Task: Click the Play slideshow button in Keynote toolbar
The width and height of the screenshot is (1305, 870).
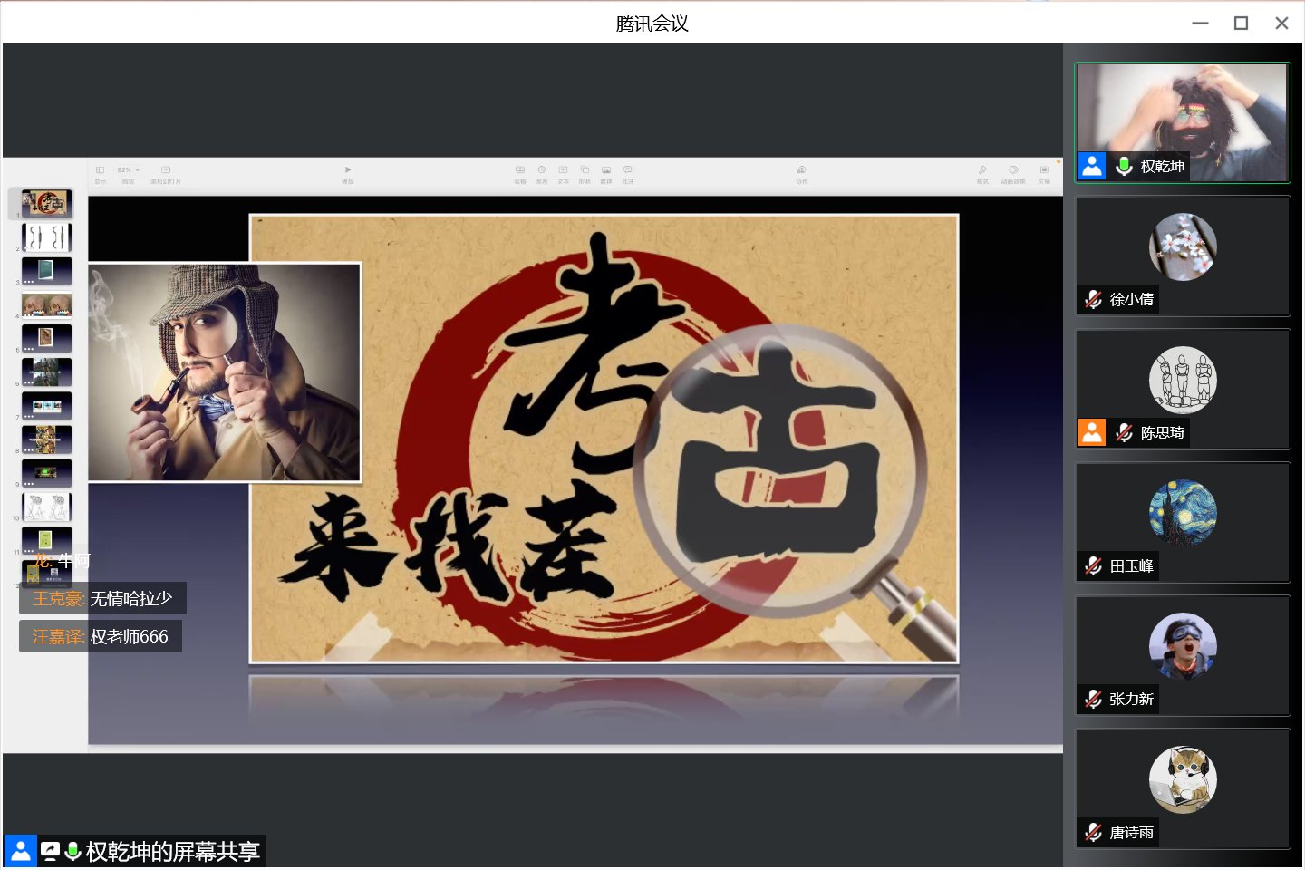Action: (x=348, y=170)
